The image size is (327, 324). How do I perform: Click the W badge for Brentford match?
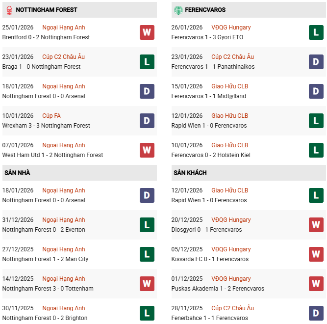(147, 32)
